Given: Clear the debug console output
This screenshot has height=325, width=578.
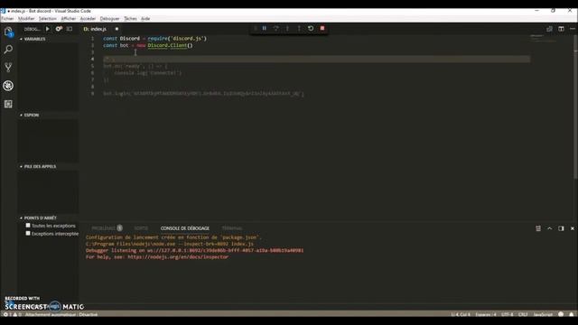Looking at the screenshot, I should 538,228.
